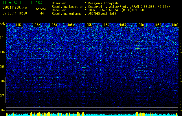This screenshot has height=116, width=182.
Task: Click the 0.6 kHz axis label
Action: [x=3, y=110]
